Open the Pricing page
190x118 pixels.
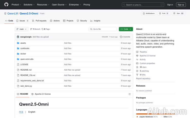[87, 5]
